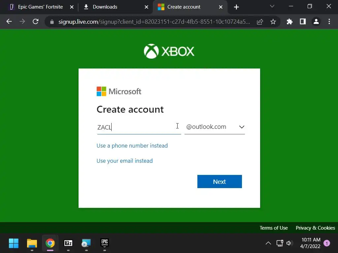Open the network status tray icon
This screenshot has height=253, width=338.
coord(280,243)
